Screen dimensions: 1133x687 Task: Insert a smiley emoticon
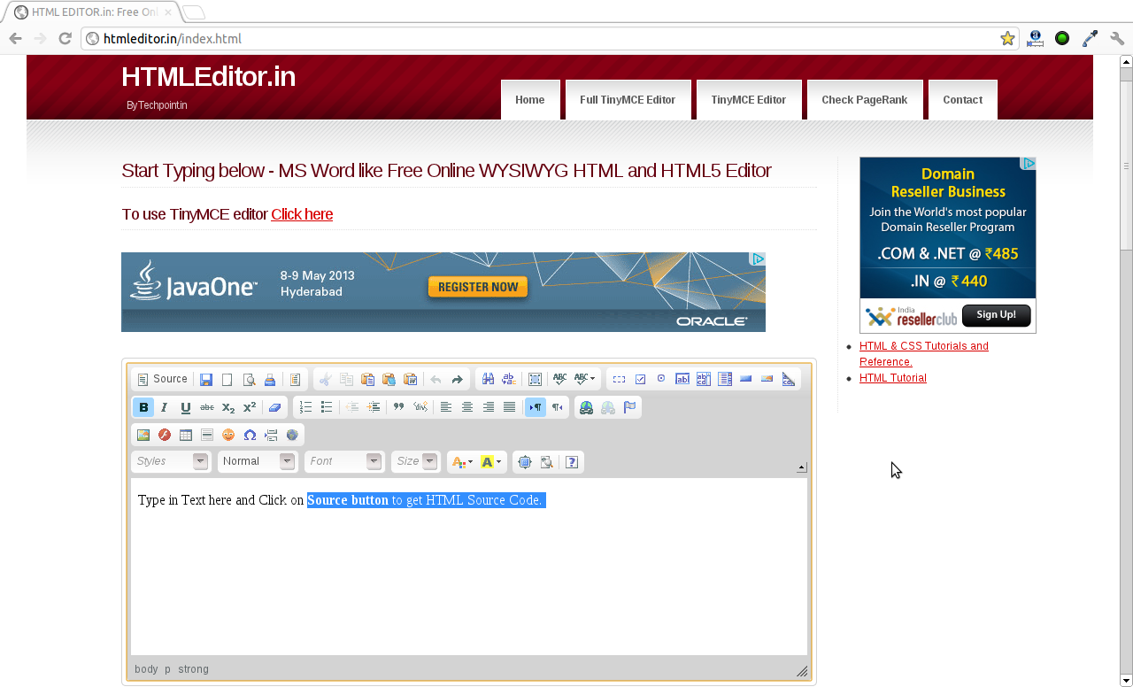click(228, 435)
